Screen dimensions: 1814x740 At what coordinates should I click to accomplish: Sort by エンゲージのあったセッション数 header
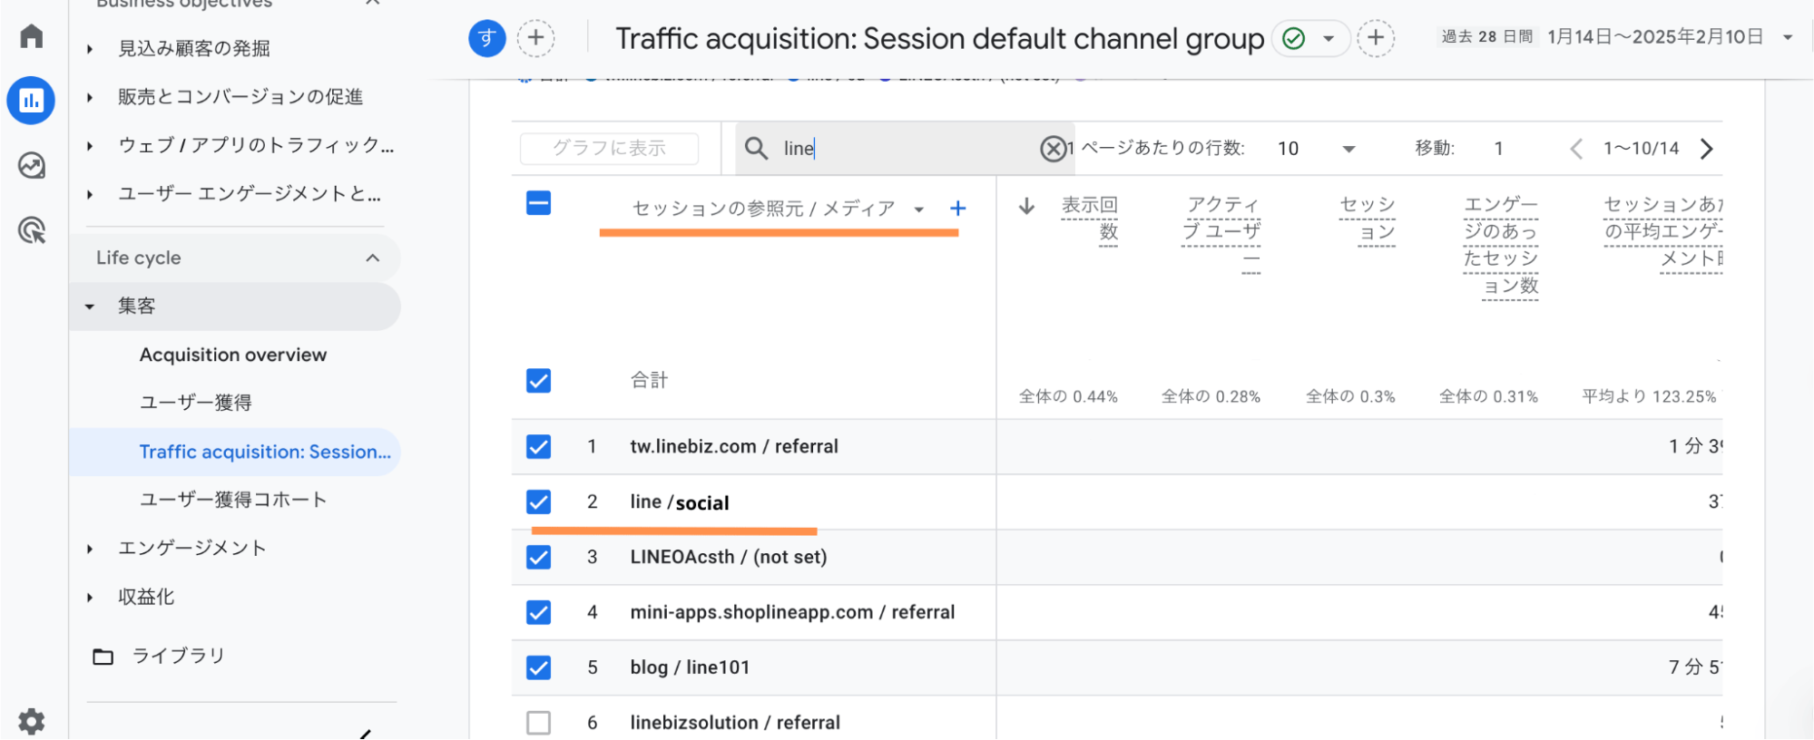(x=1501, y=246)
